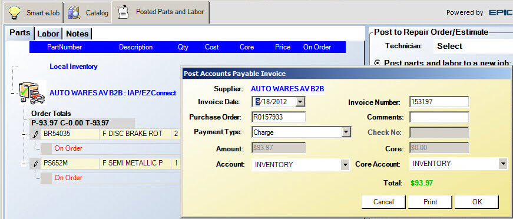
Task: Select the F SEMI METALLIC P description cell
Action: (x=135, y=163)
